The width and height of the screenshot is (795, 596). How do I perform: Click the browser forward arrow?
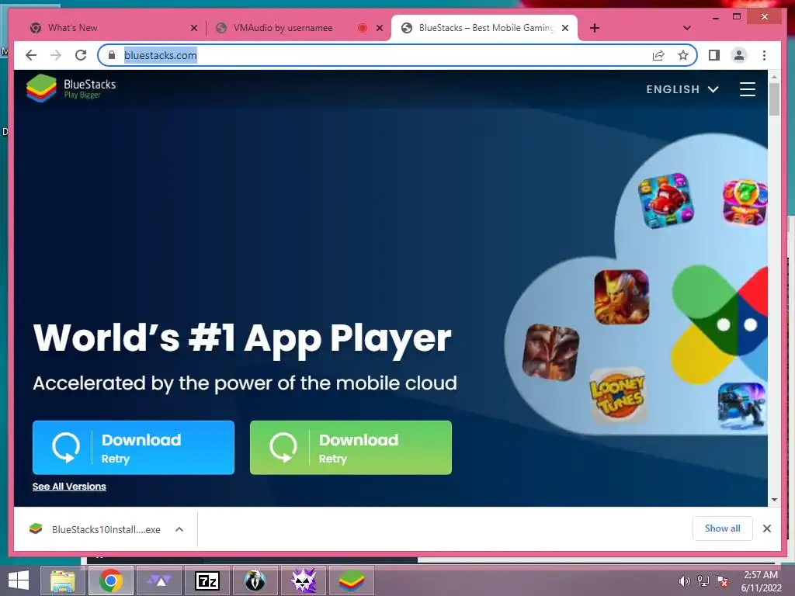pyautogui.click(x=56, y=55)
